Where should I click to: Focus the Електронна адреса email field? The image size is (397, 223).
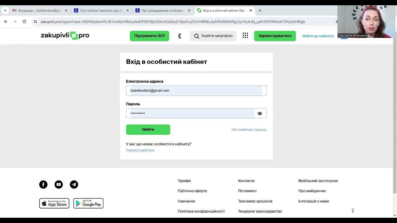(x=196, y=91)
